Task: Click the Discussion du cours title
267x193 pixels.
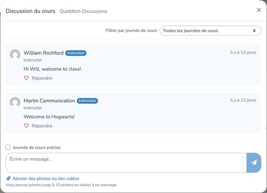Action: point(30,11)
